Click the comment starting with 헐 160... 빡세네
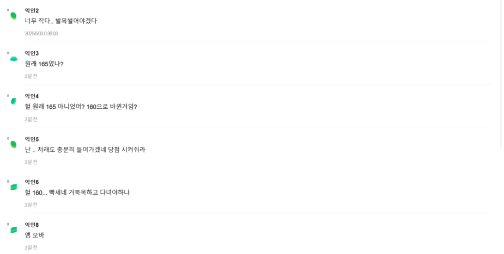Image resolution: width=504 pixels, height=254 pixels. click(77, 193)
